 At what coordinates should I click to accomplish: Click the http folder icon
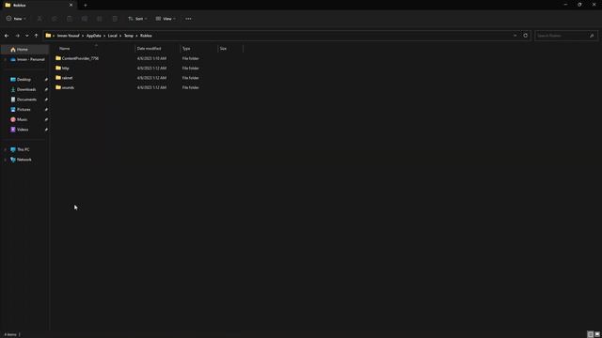(x=58, y=69)
